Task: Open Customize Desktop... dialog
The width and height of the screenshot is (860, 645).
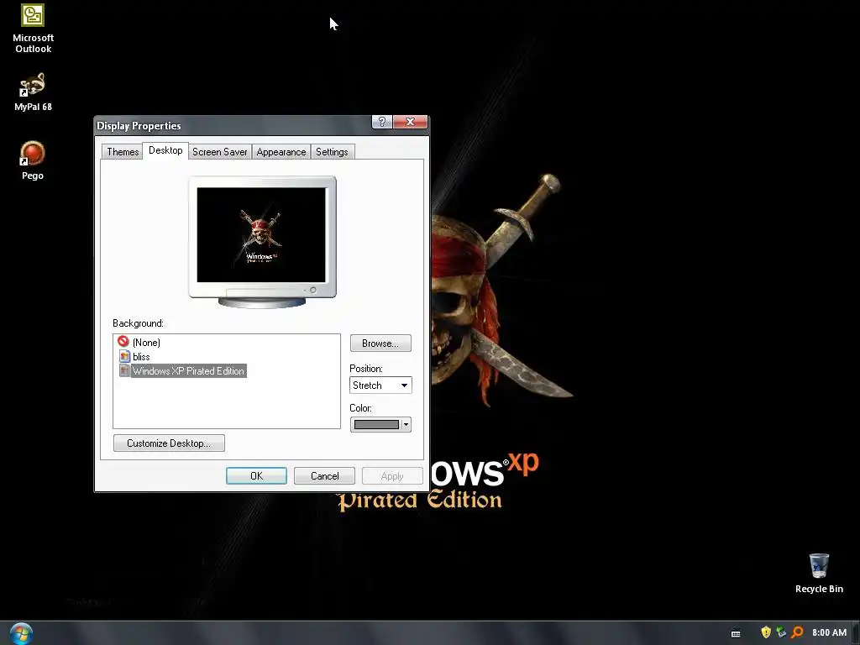Action: pos(169,443)
